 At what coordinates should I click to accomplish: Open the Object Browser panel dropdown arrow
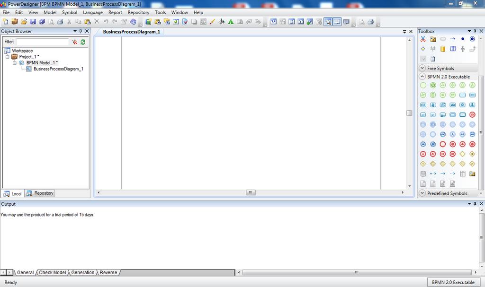[x=75, y=31]
